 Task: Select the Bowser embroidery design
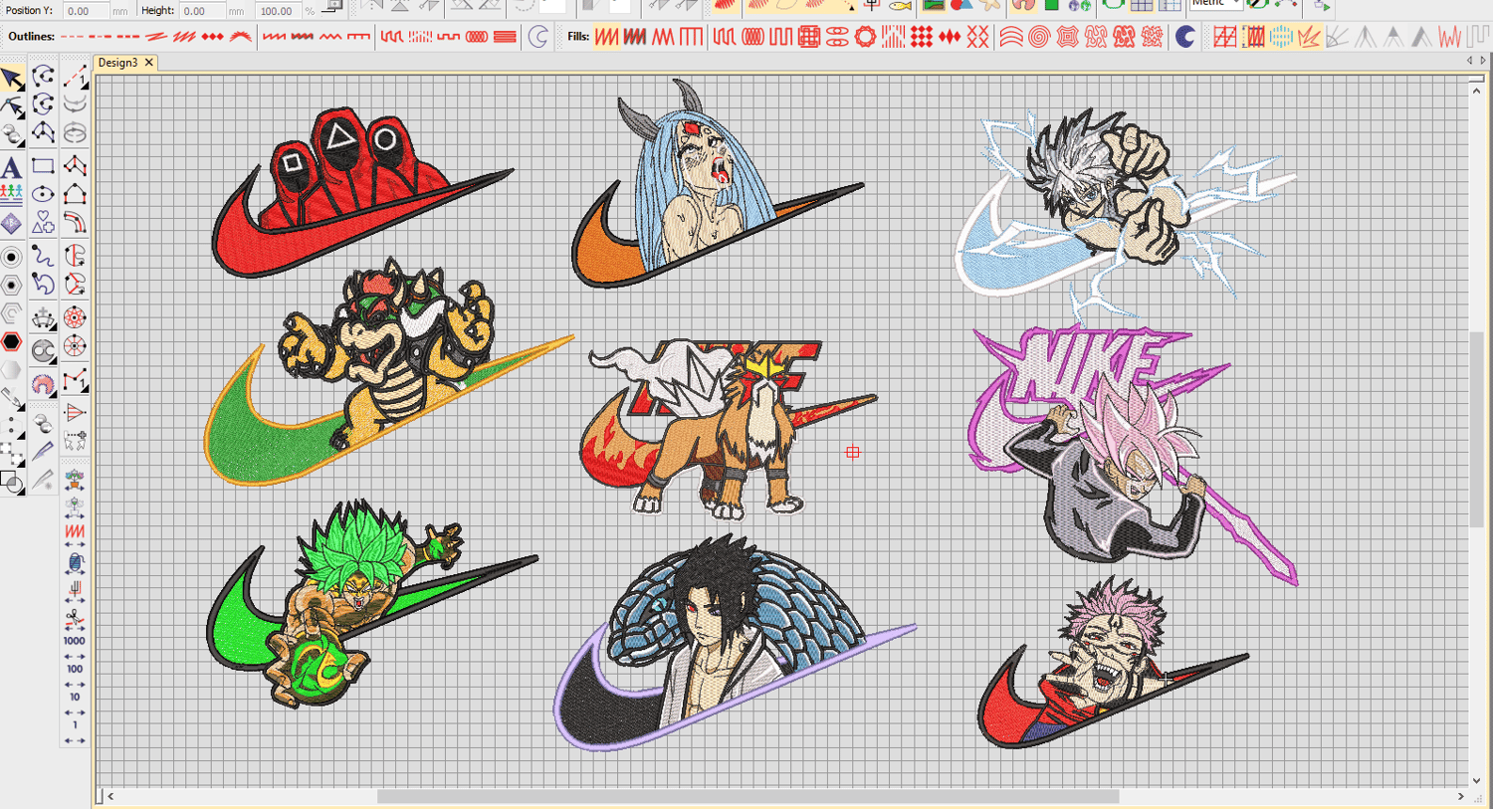pyautogui.click(x=388, y=373)
